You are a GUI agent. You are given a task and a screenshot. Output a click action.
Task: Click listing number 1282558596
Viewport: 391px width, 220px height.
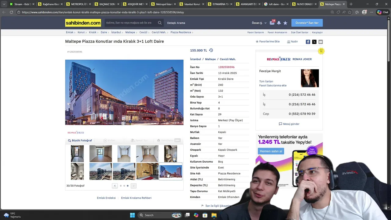click(x=226, y=67)
